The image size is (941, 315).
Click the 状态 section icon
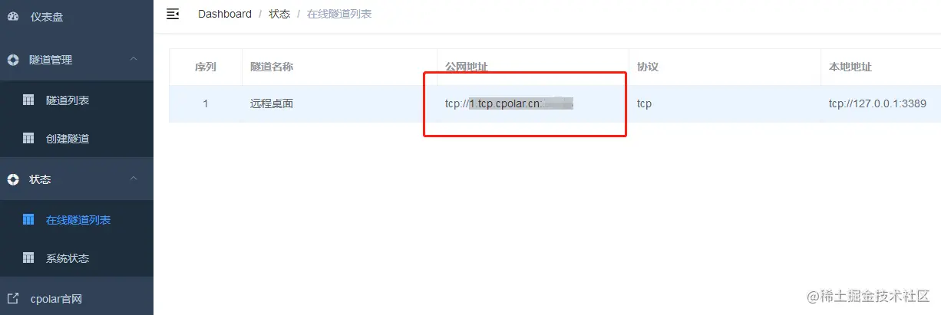coord(13,179)
